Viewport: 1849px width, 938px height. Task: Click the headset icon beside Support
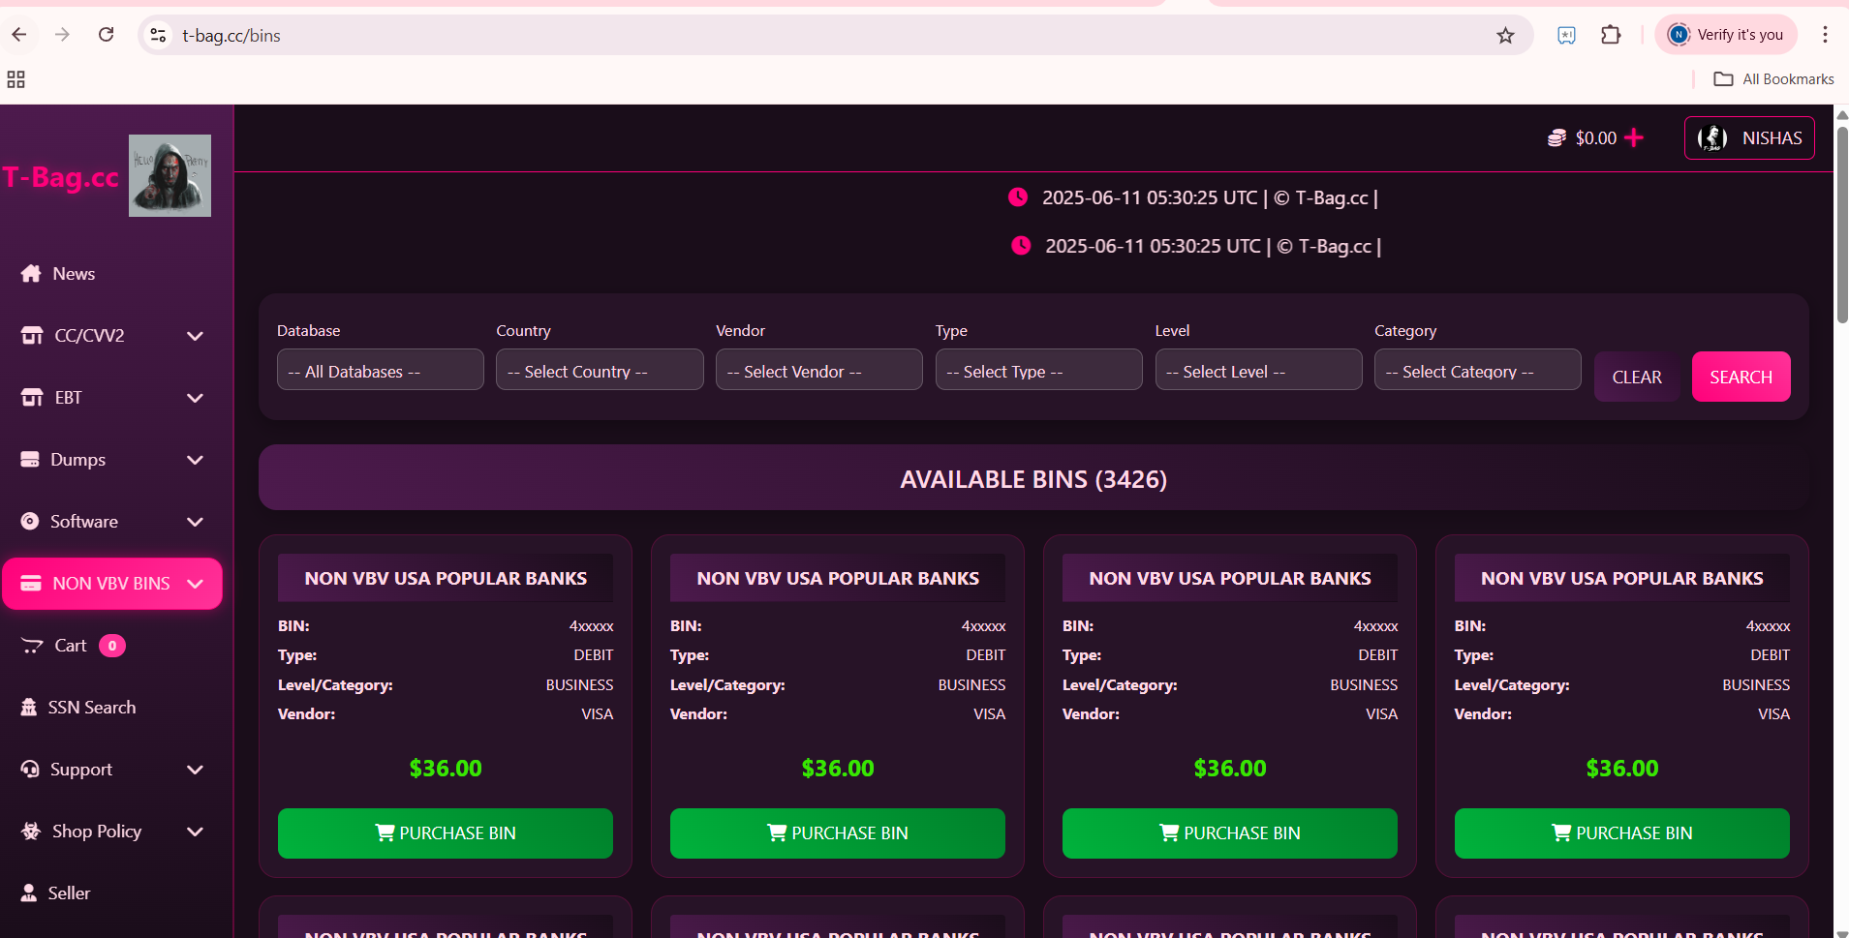pyautogui.click(x=30, y=769)
